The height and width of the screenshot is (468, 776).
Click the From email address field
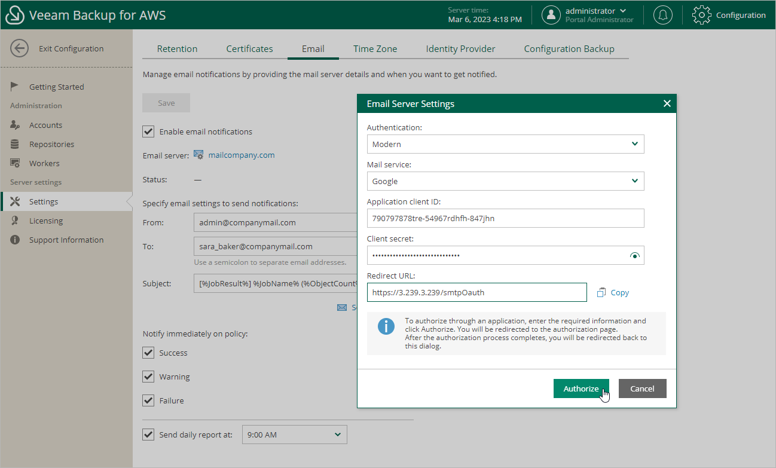276,222
